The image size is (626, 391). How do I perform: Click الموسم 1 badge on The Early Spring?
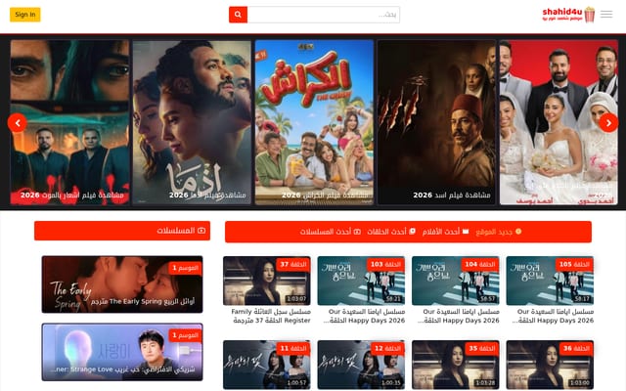(185, 268)
